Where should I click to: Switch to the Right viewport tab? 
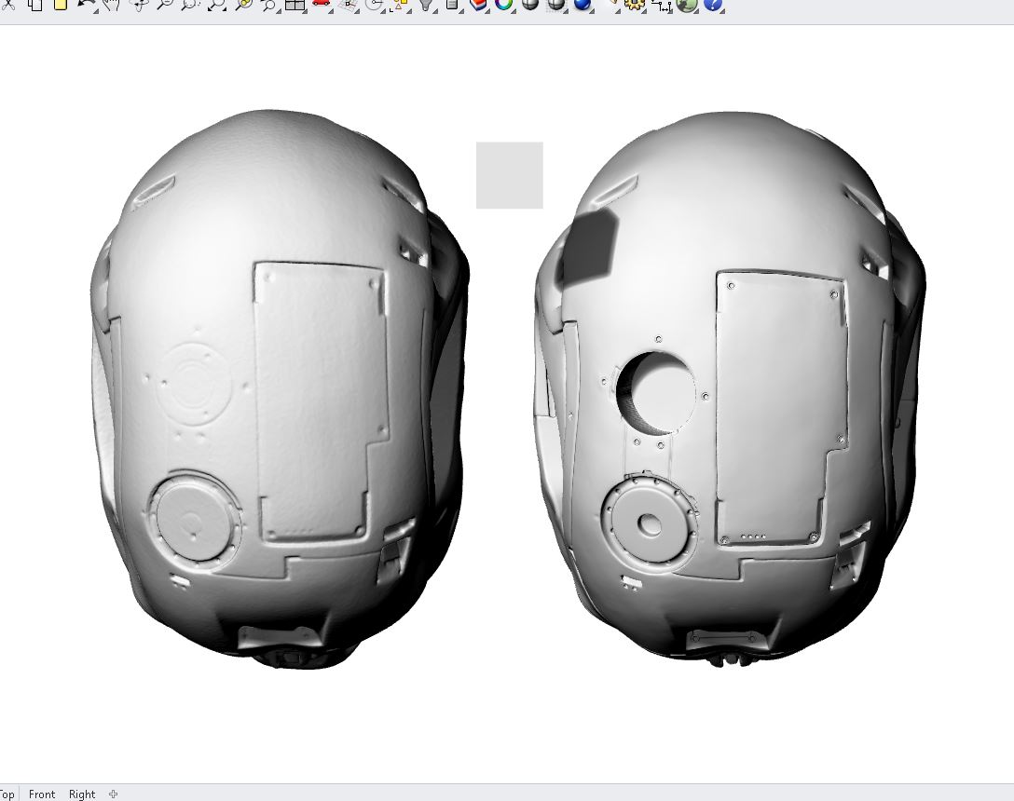(82, 794)
